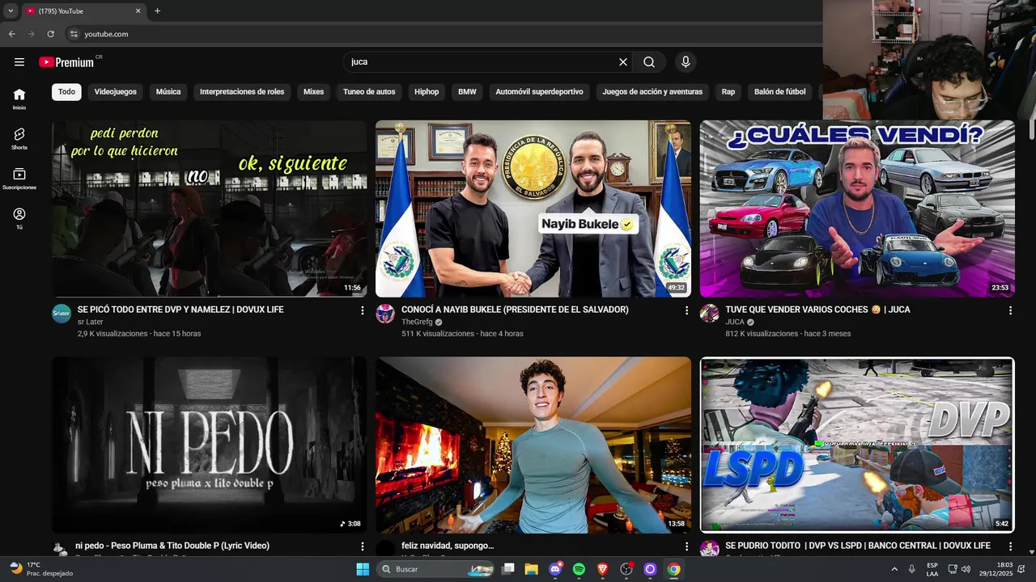Open Suscripciones in the sidebar
Image resolution: width=1036 pixels, height=582 pixels.
pos(19,179)
